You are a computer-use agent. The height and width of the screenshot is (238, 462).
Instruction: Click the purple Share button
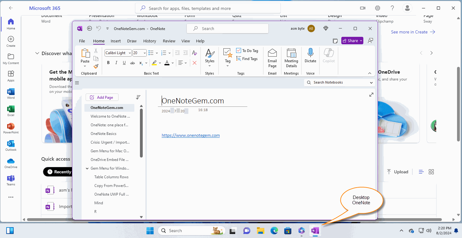coord(352,41)
